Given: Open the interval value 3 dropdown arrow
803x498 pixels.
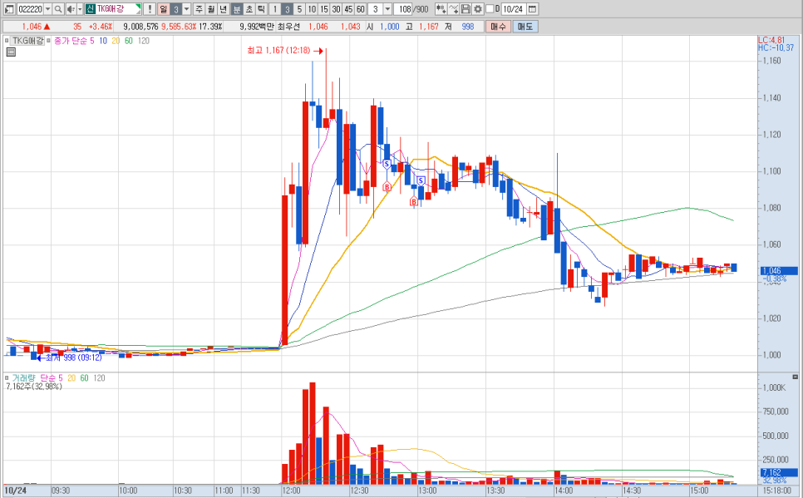Looking at the screenshot, I should click(x=387, y=9).
